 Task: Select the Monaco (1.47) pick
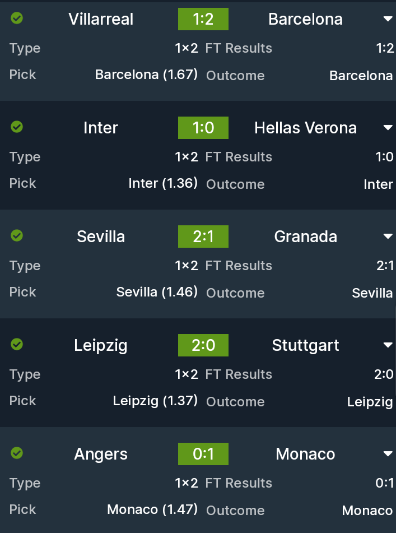click(x=152, y=509)
